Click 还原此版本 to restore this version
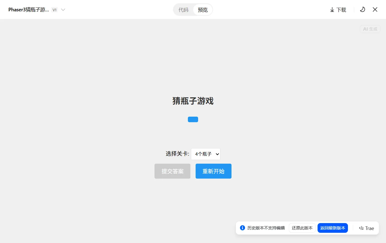386x243 pixels. pyautogui.click(x=302, y=228)
